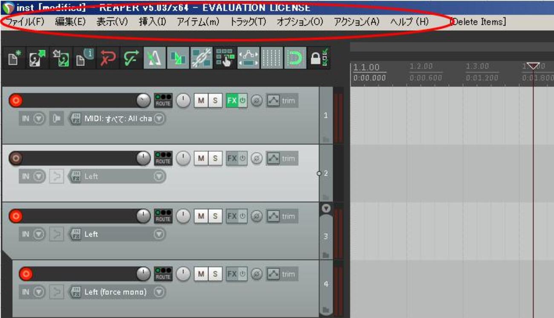
Task: Click the volume fader knob on track 4
Action: coord(144,274)
